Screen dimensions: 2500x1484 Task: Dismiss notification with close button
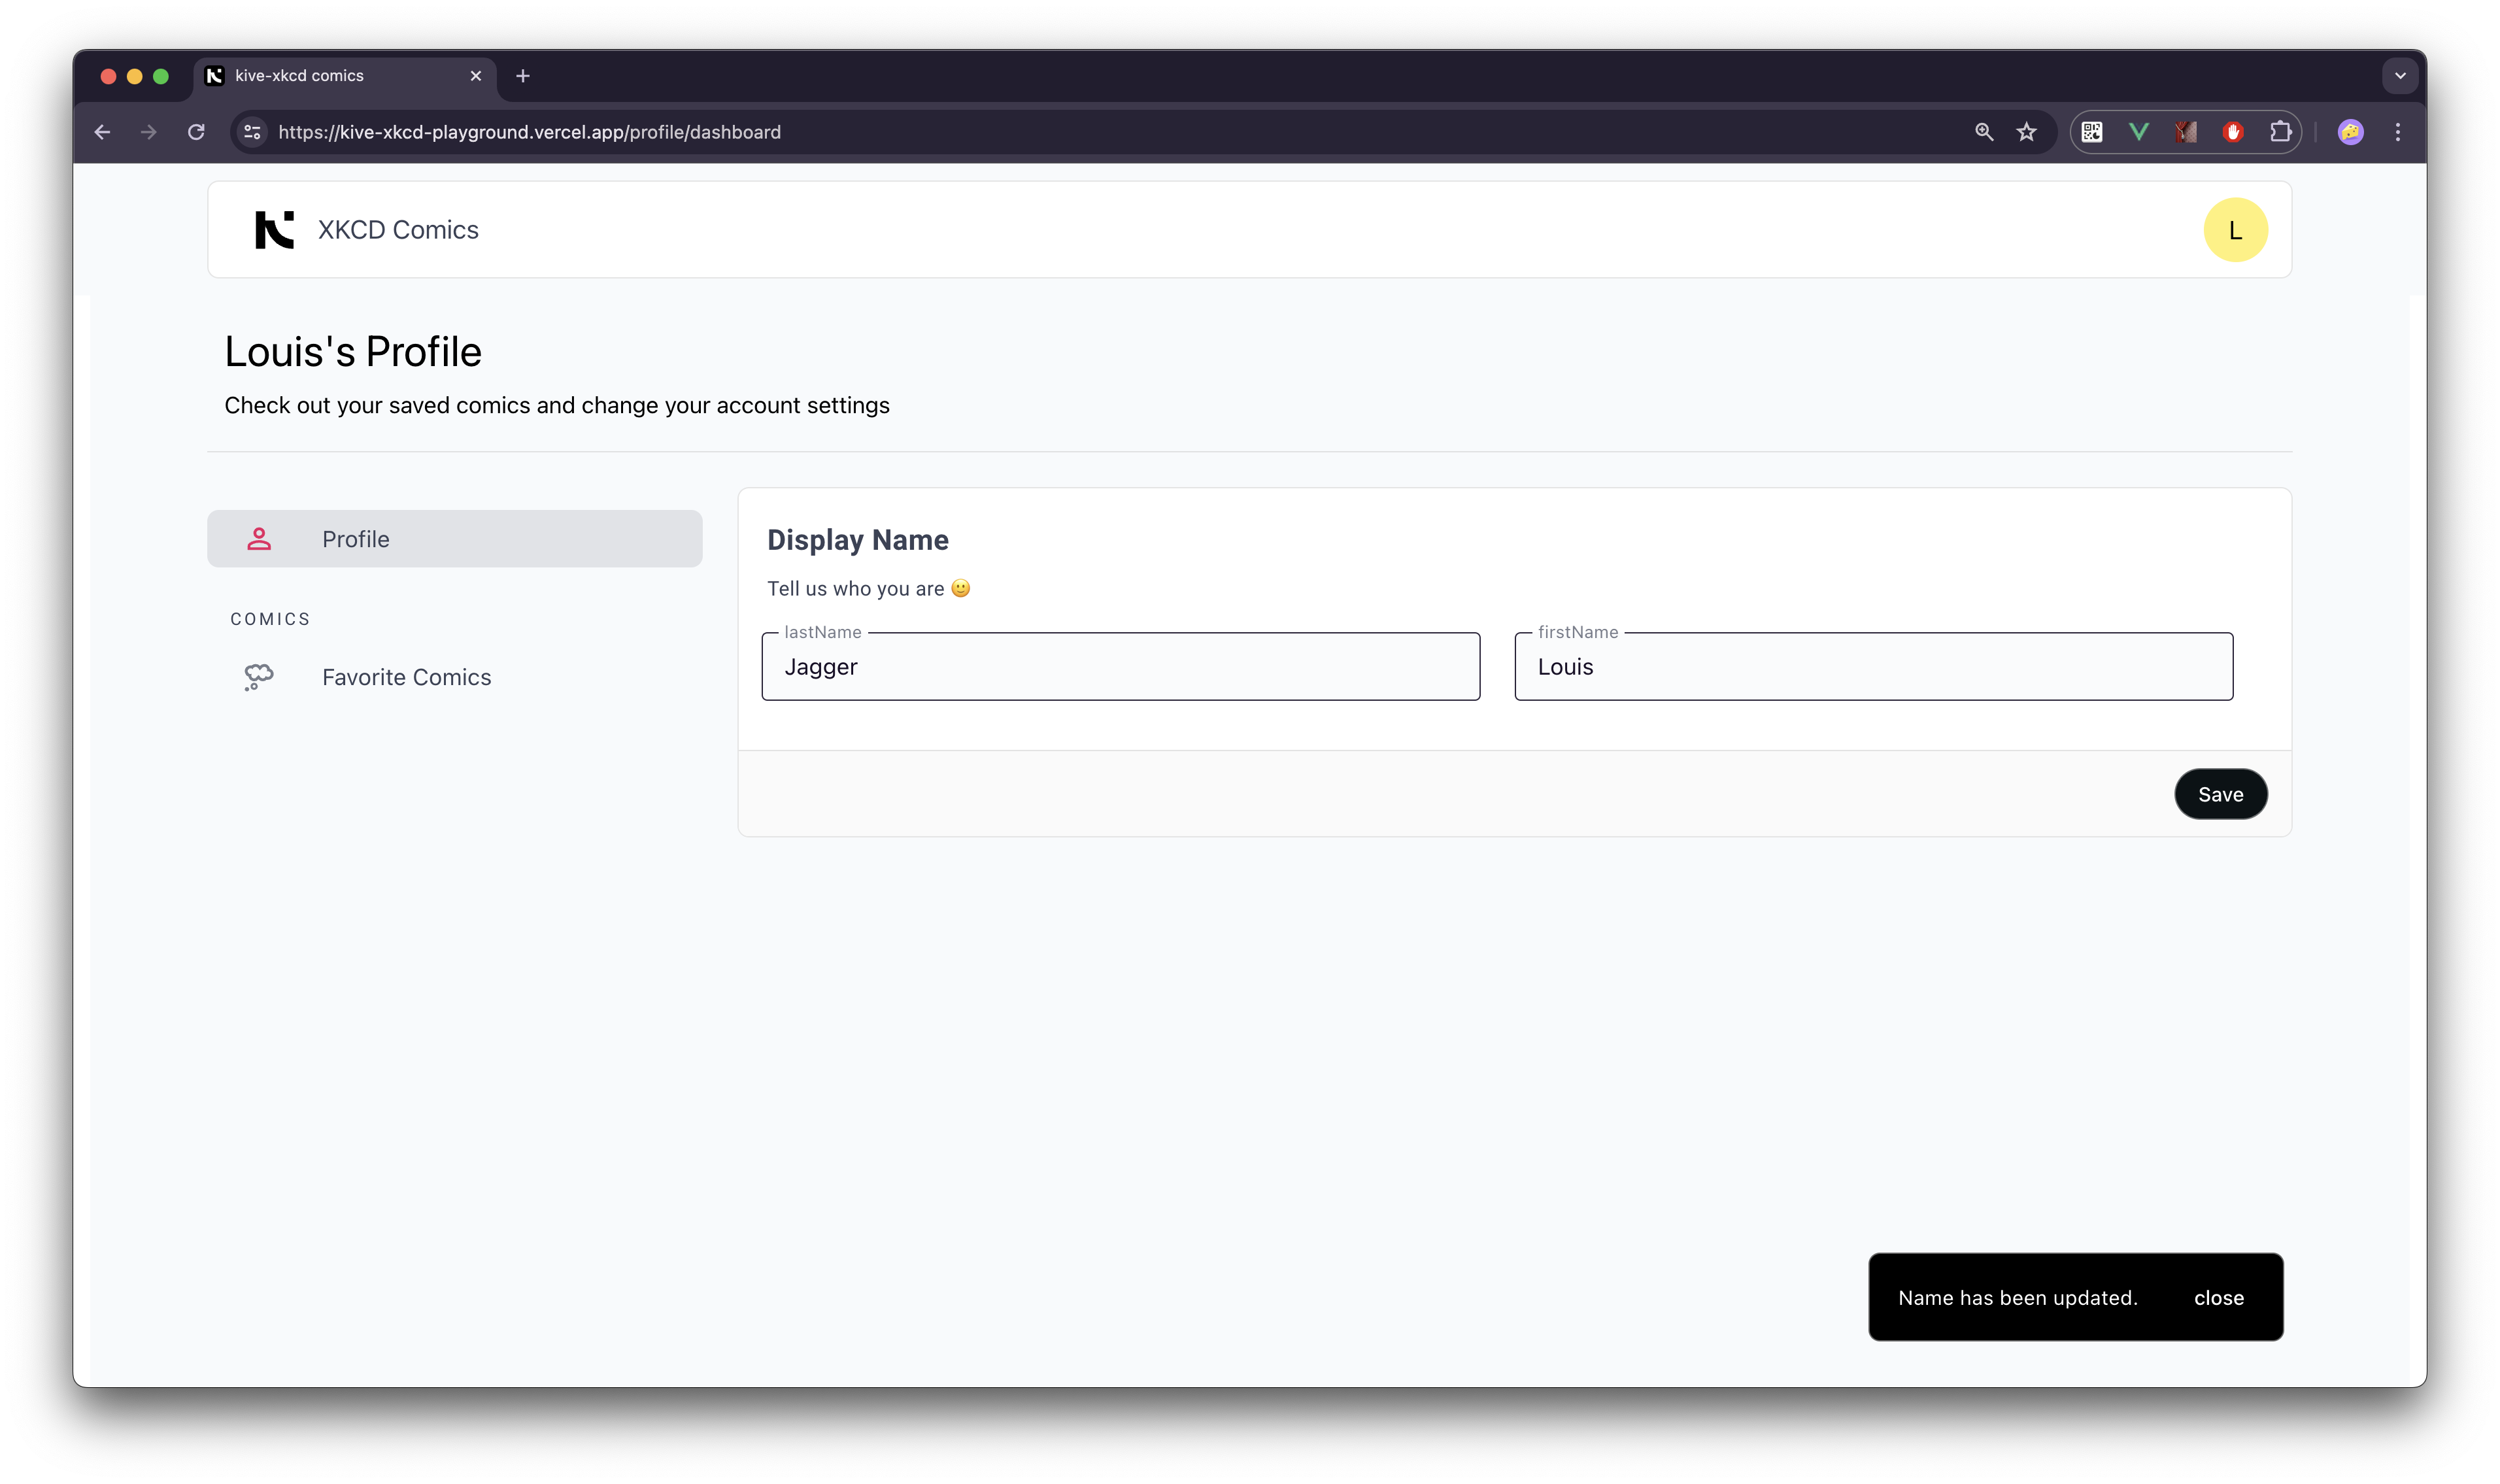2218,1297
